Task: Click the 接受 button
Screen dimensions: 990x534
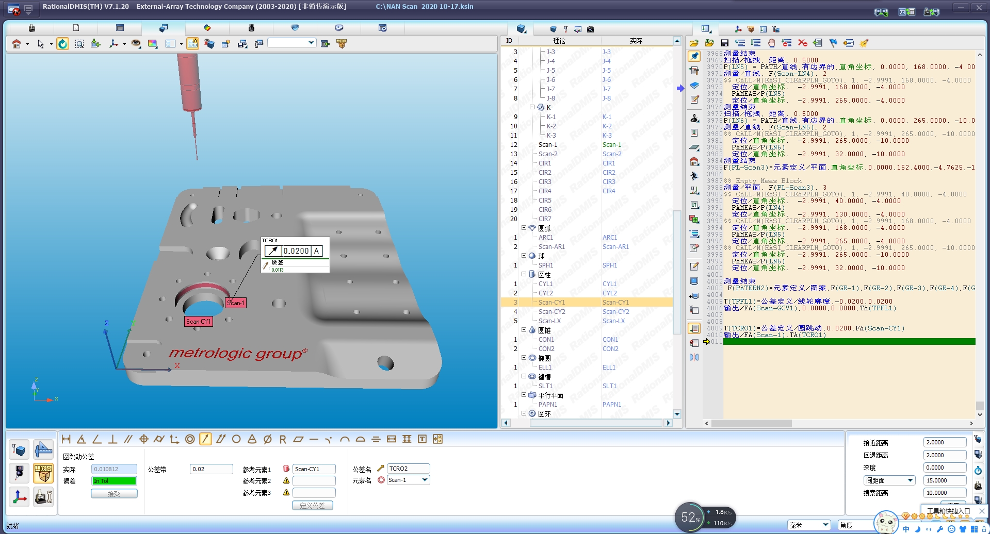Action: point(114,494)
